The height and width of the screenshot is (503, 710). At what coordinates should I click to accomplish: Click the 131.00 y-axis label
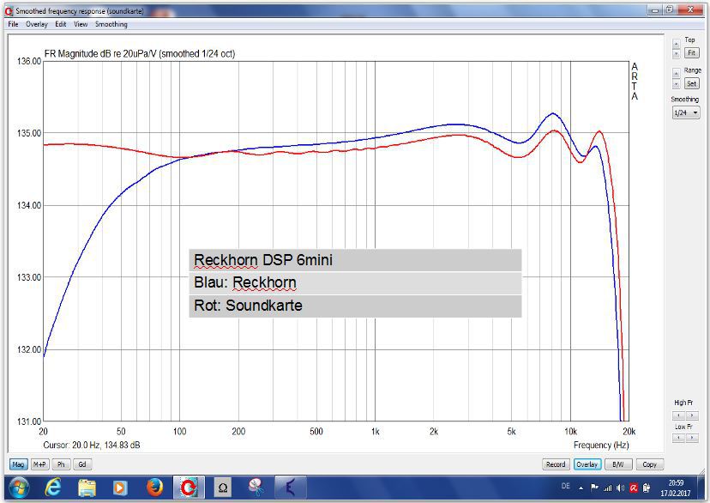pos(29,421)
